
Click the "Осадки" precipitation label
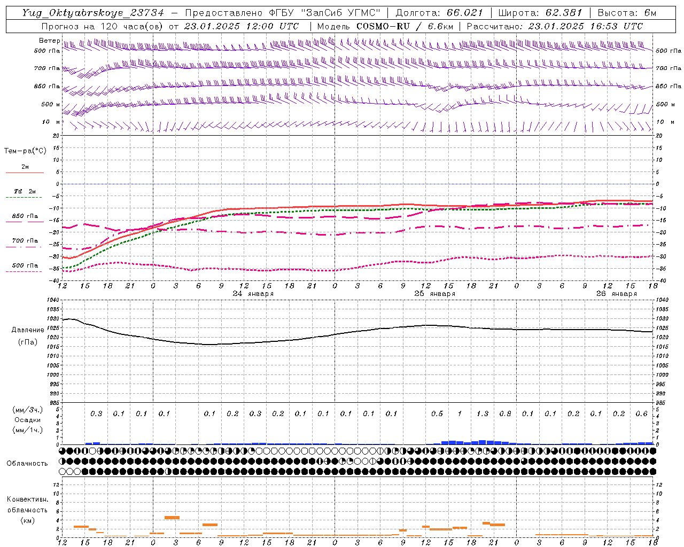[27, 420]
